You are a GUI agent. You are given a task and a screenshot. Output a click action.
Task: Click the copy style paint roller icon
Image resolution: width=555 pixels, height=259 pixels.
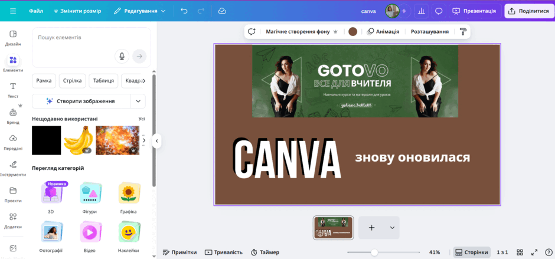[x=463, y=31]
